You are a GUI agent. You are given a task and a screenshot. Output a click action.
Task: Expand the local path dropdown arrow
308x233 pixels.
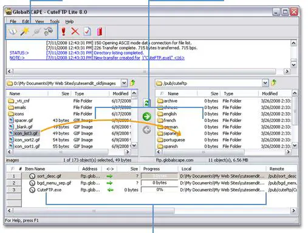click(124, 83)
